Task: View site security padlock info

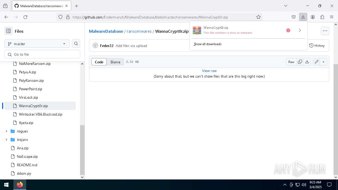Action: (x=68, y=17)
